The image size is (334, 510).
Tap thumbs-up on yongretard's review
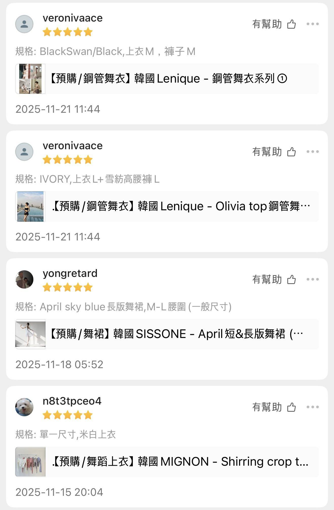(291, 280)
